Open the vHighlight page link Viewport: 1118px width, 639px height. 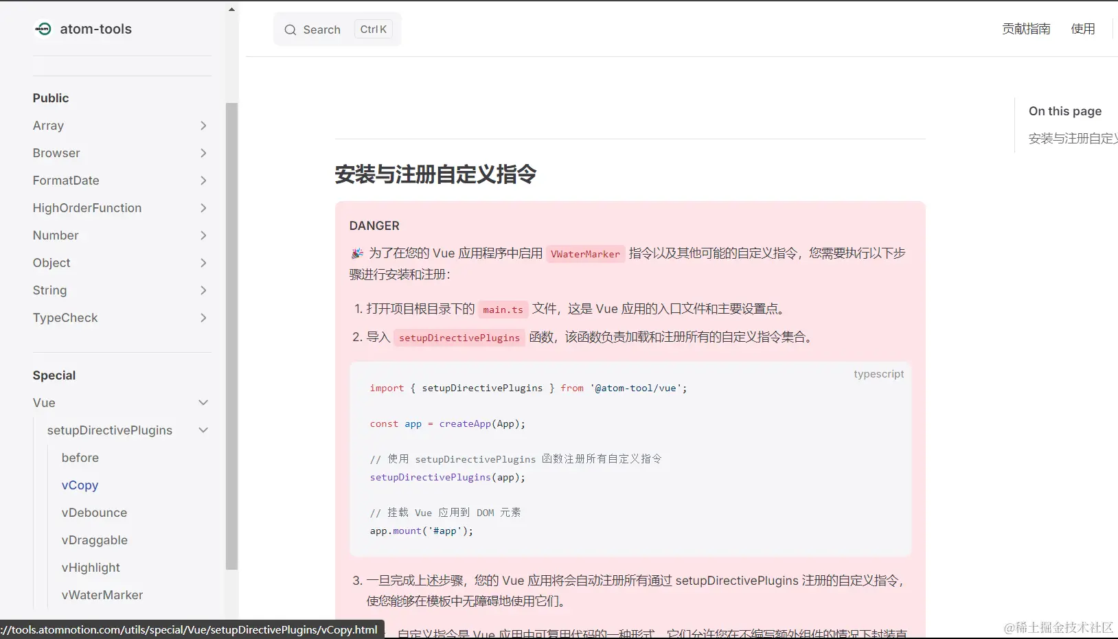coord(91,568)
